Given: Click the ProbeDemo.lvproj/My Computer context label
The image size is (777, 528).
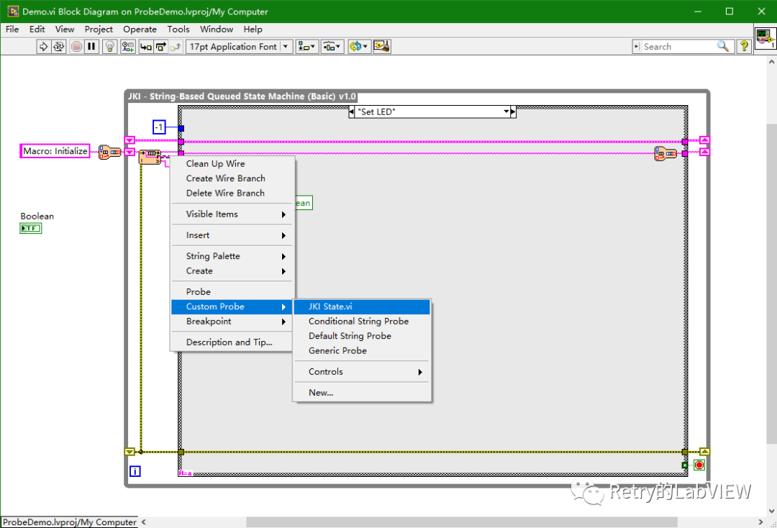Looking at the screenshot, I should pyautogui.click(x=69, y=522).
